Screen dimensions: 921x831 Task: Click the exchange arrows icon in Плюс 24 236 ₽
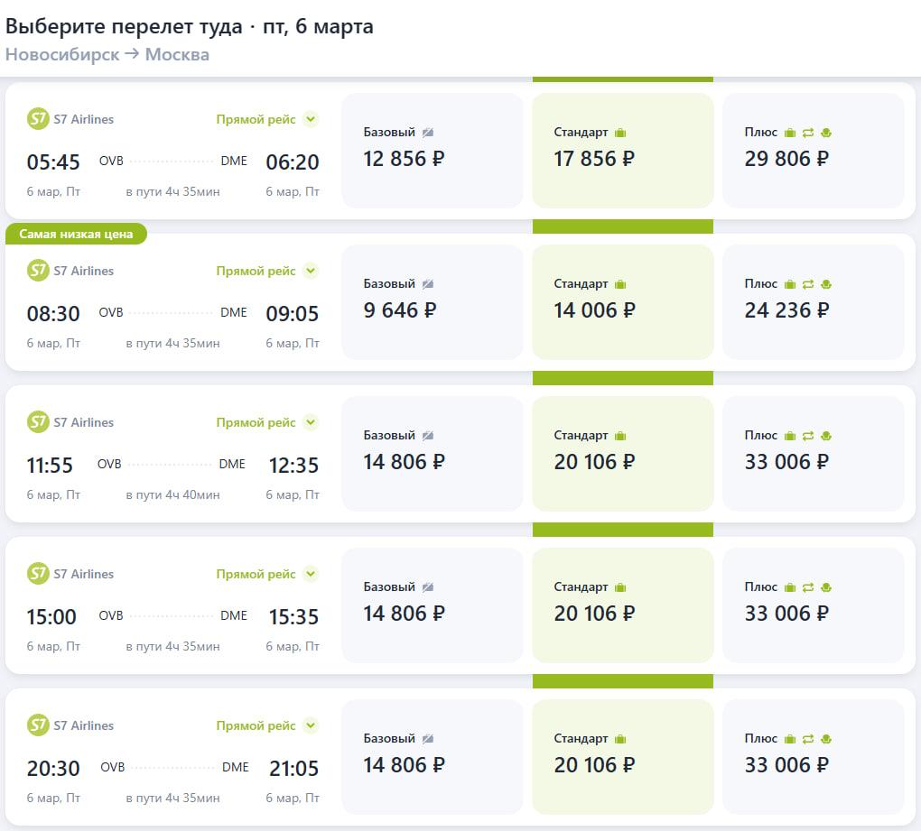(x=808, y=284)
